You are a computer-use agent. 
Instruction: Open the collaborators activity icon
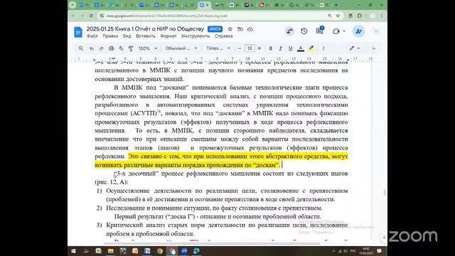tap(289, 31)
